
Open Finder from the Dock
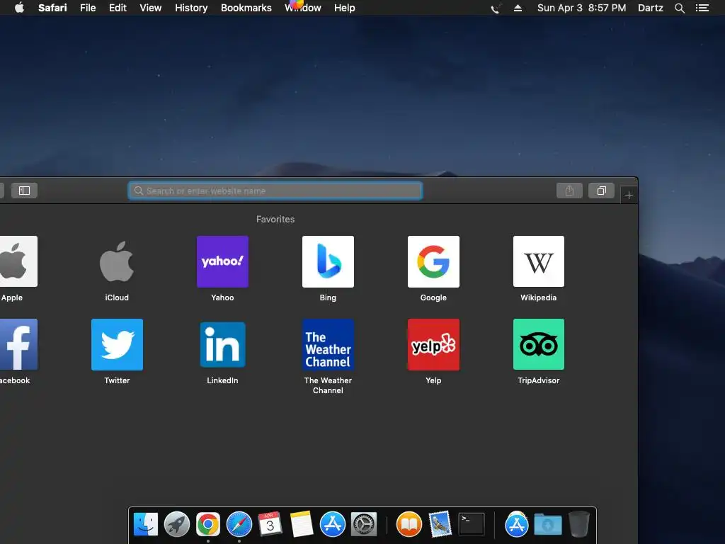tap(146, 524)
